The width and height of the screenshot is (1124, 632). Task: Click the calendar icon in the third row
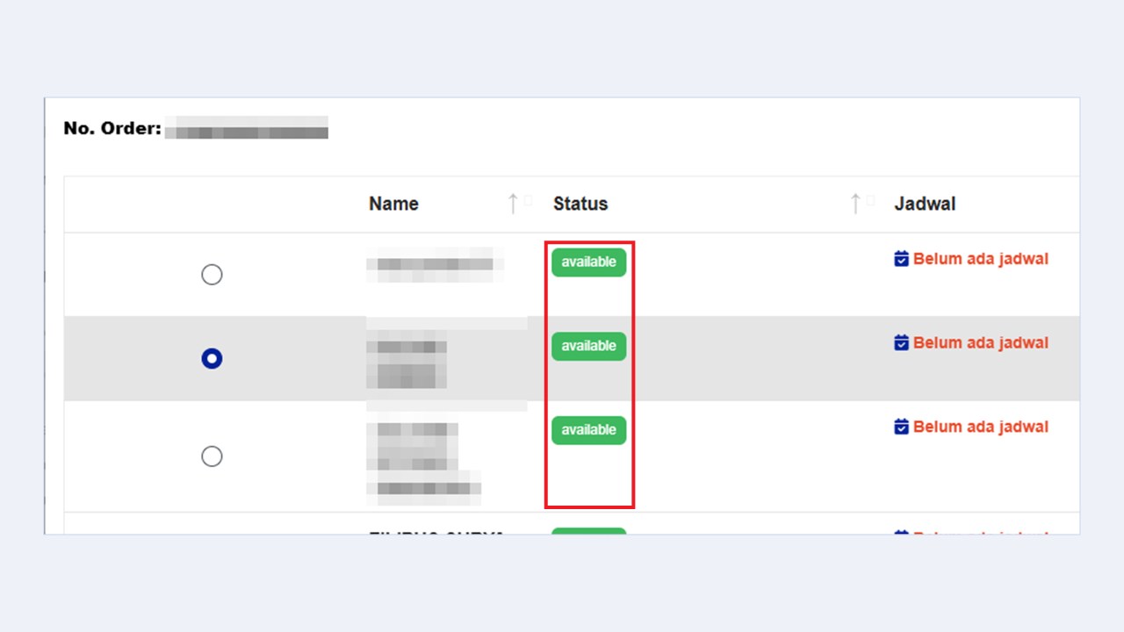(901, 427)
